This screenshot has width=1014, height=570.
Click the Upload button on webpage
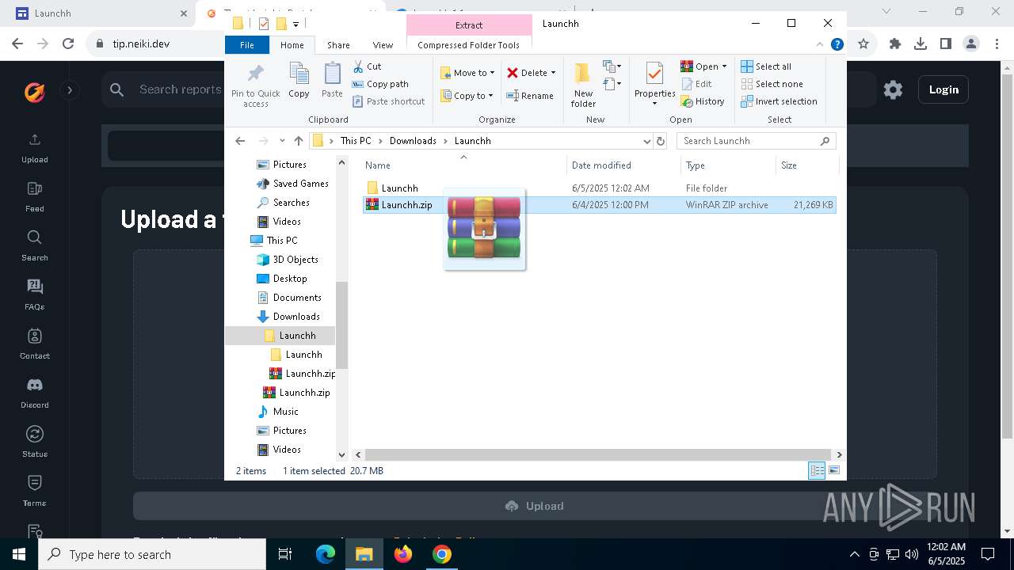(x=535, y=506)
